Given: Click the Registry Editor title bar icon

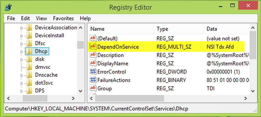Looking at the screenshot, I should 8,7.
